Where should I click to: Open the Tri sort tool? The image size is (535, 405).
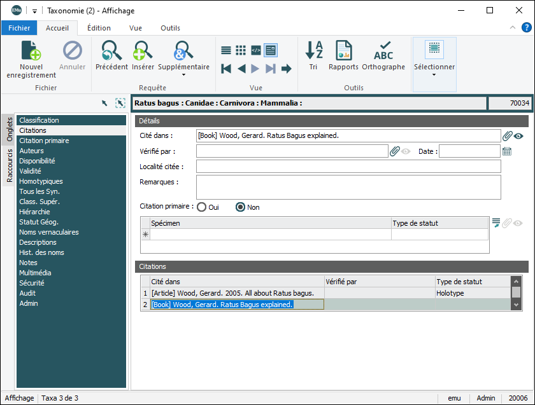click(x=313, y=51)
